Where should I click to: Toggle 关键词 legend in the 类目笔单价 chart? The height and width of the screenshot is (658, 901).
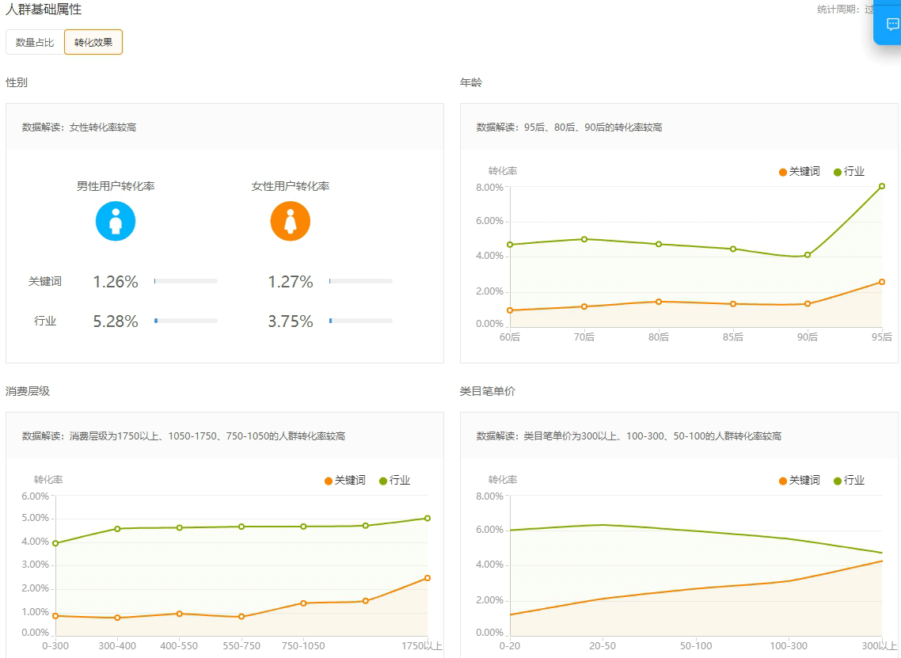[x=800, y=481]
